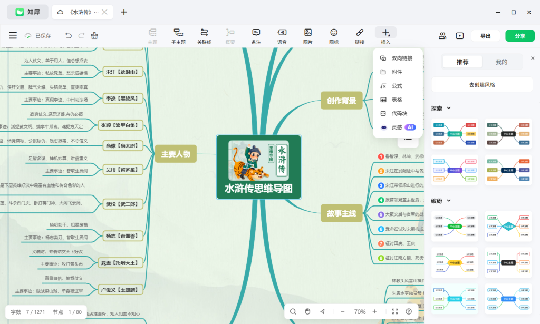Collapse the 探索 style section
This screenshot has width=540, height=324.
click(x=449, y=108)
